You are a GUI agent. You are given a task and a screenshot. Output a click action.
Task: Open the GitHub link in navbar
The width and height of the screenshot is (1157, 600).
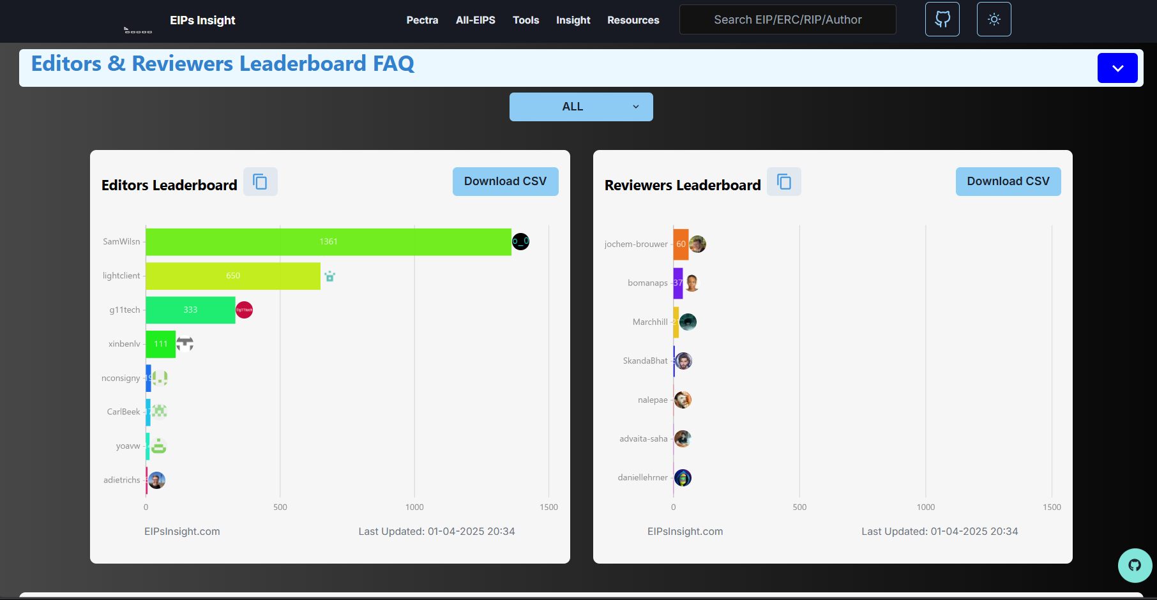click(942, 19)
